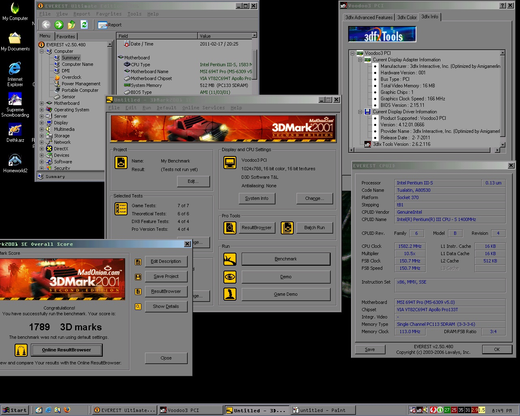The width and height of the screenshot is (520, 416).
Task: Click the Voodoo3 PCI taskbar button
Action: (190, 410)
